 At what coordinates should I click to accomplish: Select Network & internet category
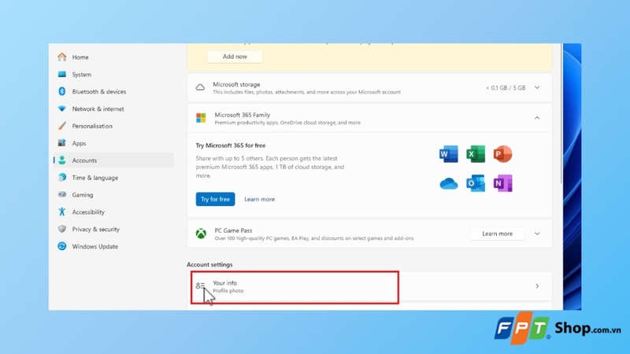point(113,109)
